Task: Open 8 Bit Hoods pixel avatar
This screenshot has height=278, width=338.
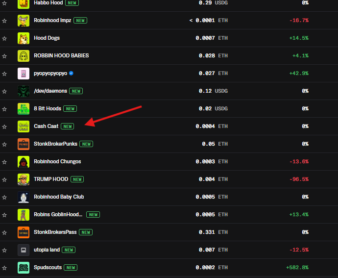Action: tap(24, 109)
